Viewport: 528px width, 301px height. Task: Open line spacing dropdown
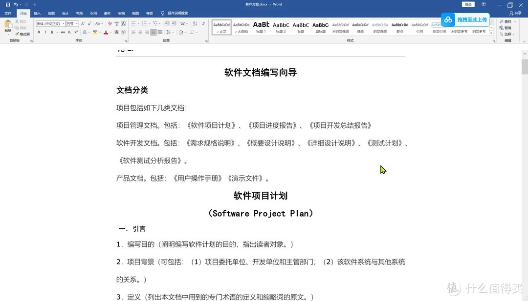click(170, 32)
